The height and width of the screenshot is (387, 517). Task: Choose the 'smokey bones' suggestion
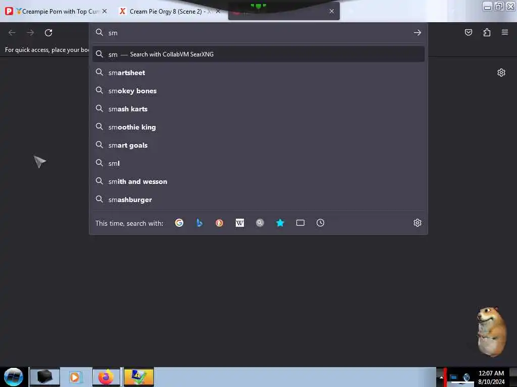258,91
